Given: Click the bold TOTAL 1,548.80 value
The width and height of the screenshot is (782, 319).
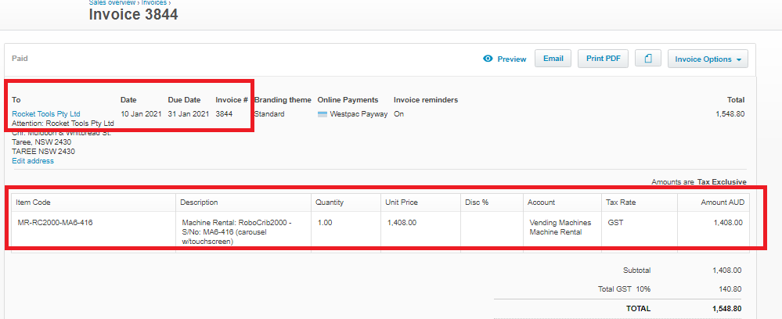Looking at the screenshot, I should (727, 309).
